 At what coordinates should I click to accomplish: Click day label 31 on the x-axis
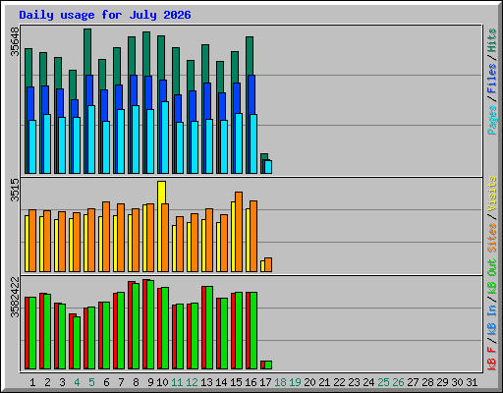tap(472, 382)
